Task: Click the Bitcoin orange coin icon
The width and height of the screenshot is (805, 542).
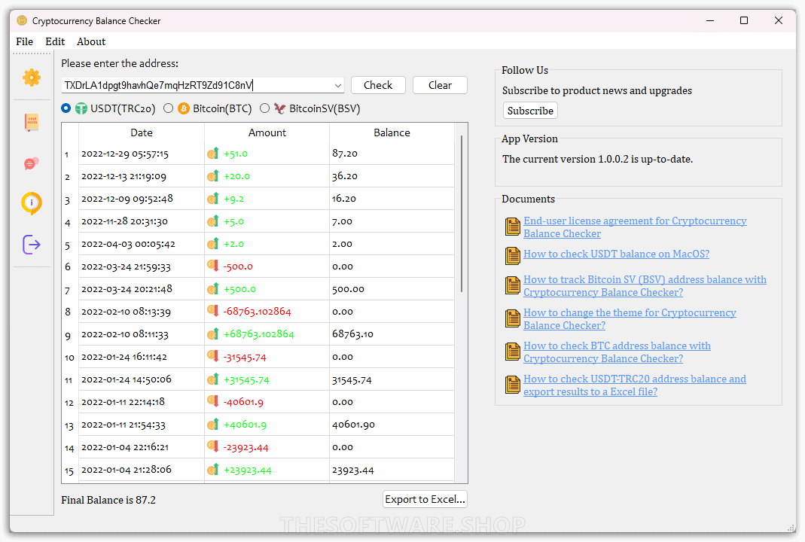Action: point(184,109)
